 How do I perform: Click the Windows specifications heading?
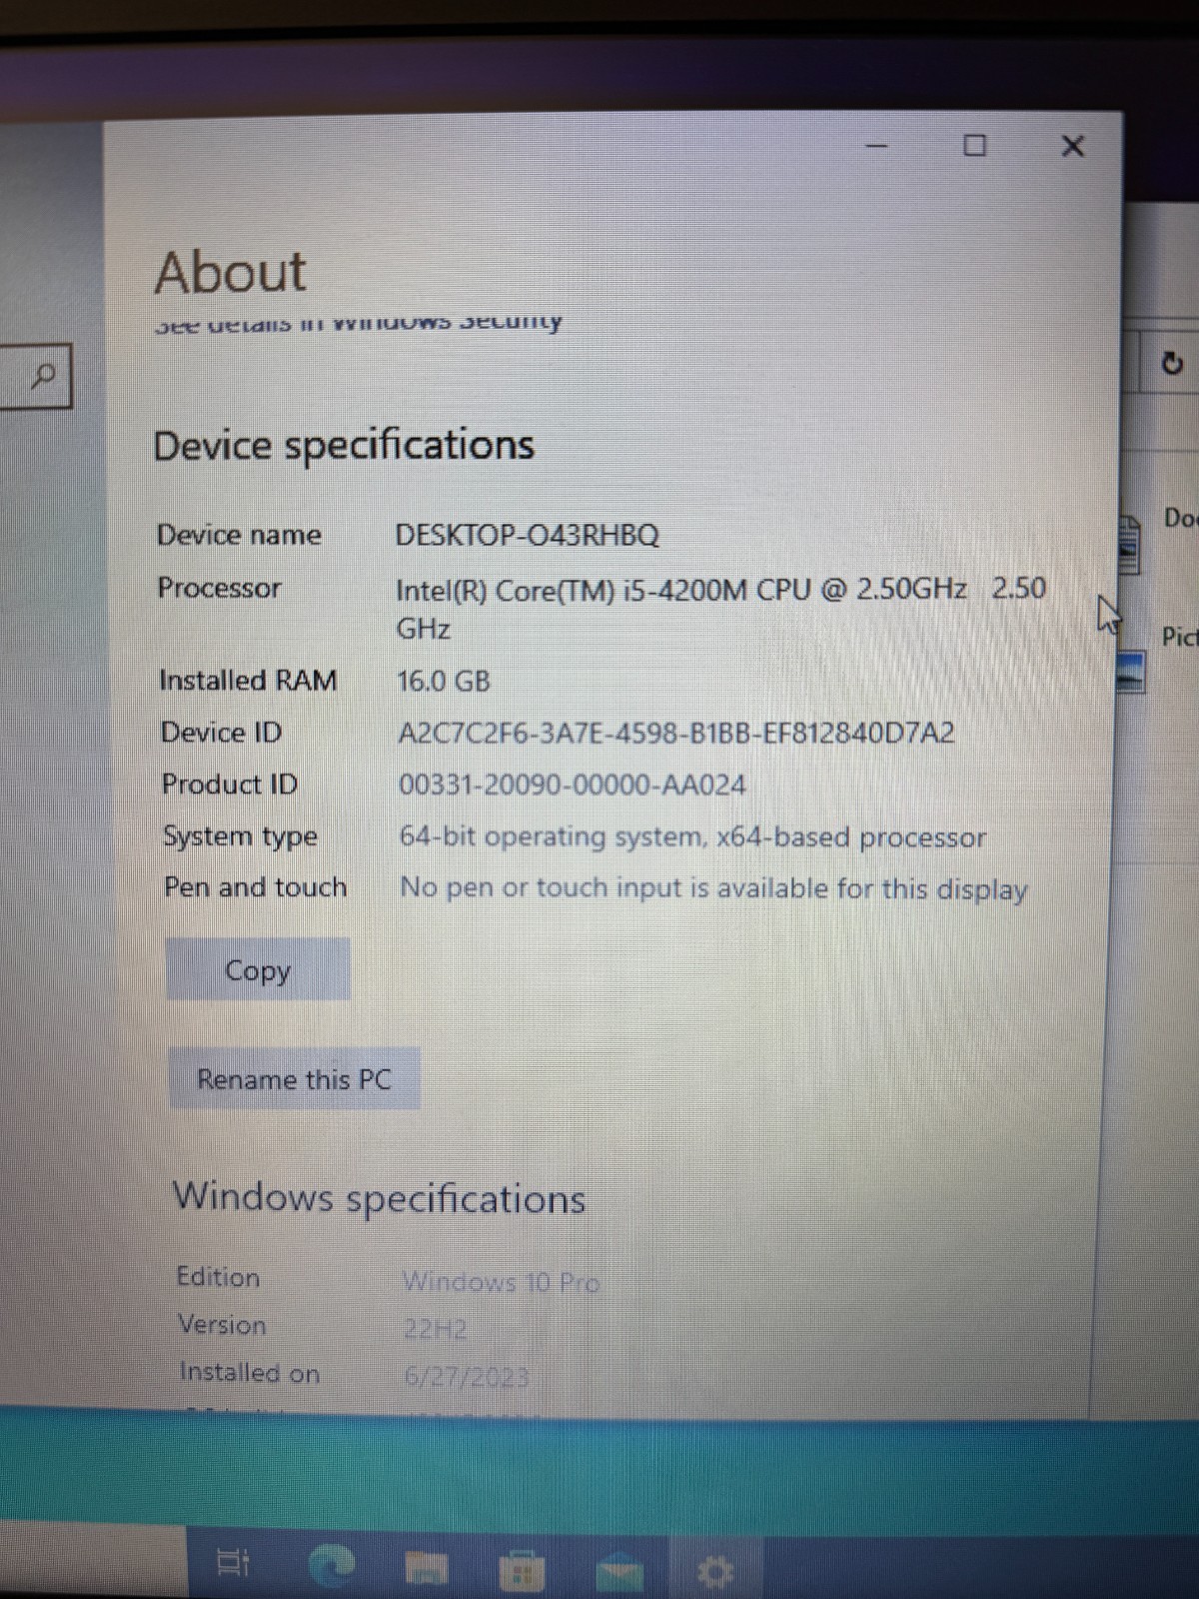[x=380, y=1197]
